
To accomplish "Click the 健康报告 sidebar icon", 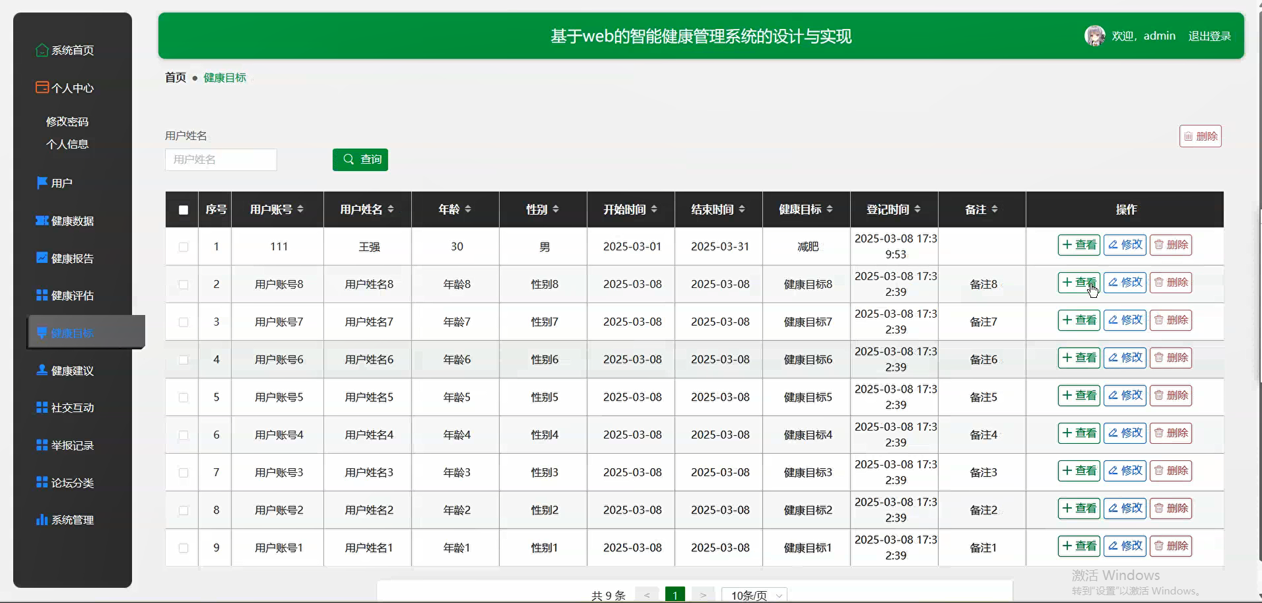I will 41,258.
